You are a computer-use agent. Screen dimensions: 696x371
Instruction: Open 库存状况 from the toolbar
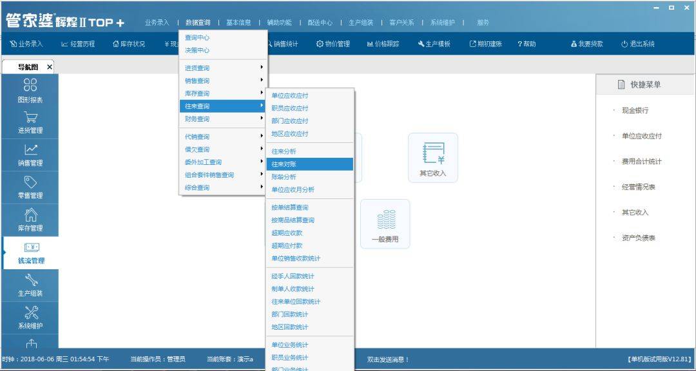[x=129, y=44]
